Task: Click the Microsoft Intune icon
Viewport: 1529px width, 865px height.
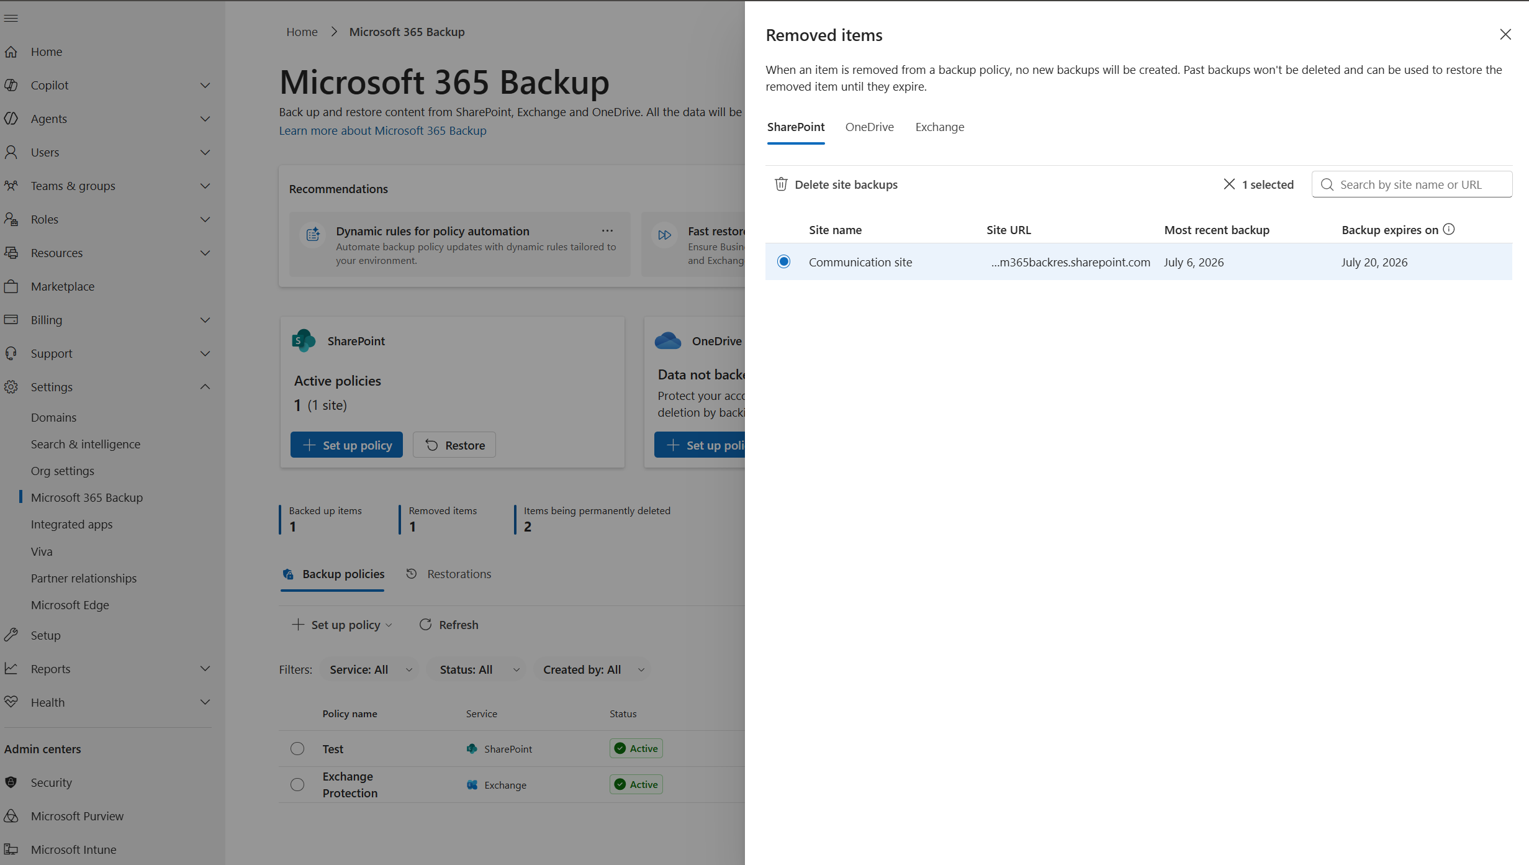Action: pos(11,849)
